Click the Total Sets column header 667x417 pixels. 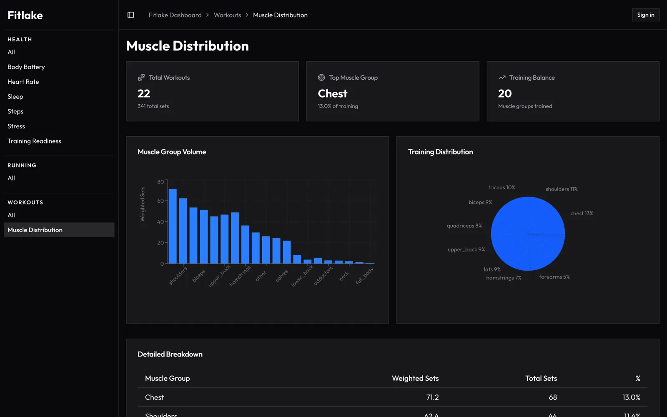(x=541, y=378)
